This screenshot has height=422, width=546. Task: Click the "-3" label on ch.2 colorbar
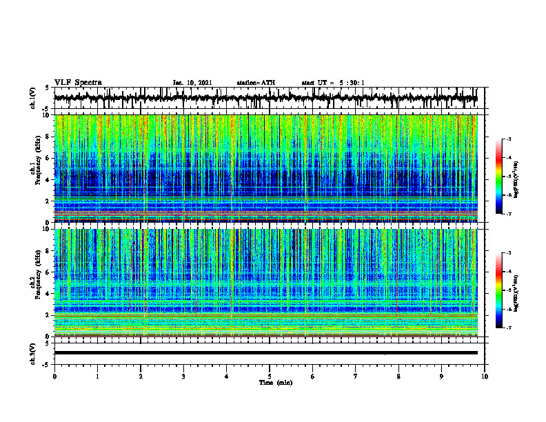[508, 253]
